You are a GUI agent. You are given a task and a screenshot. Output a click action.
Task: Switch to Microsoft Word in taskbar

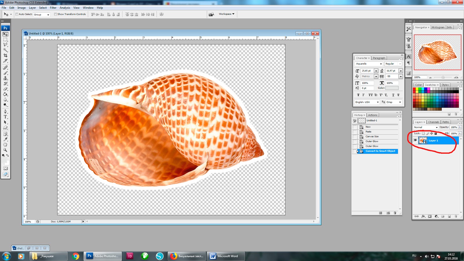227,256
